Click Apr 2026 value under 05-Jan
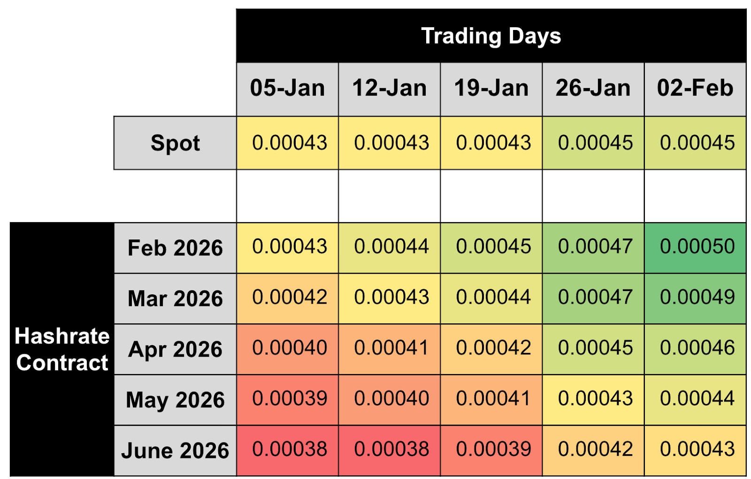751x479 pixels. 289,348
